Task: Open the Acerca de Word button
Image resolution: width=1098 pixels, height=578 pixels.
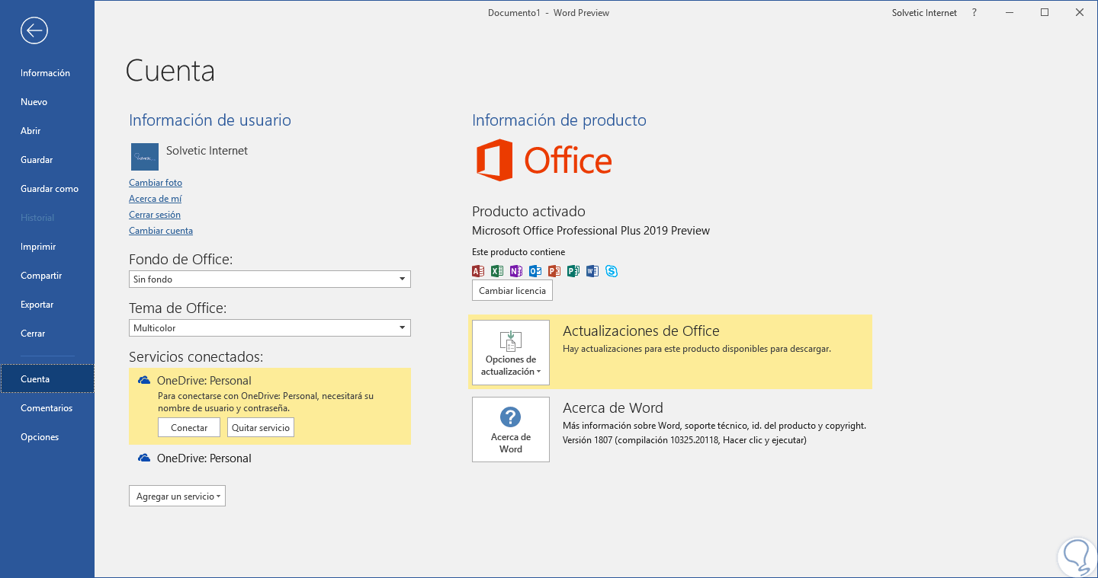Action: click(511, 430)
